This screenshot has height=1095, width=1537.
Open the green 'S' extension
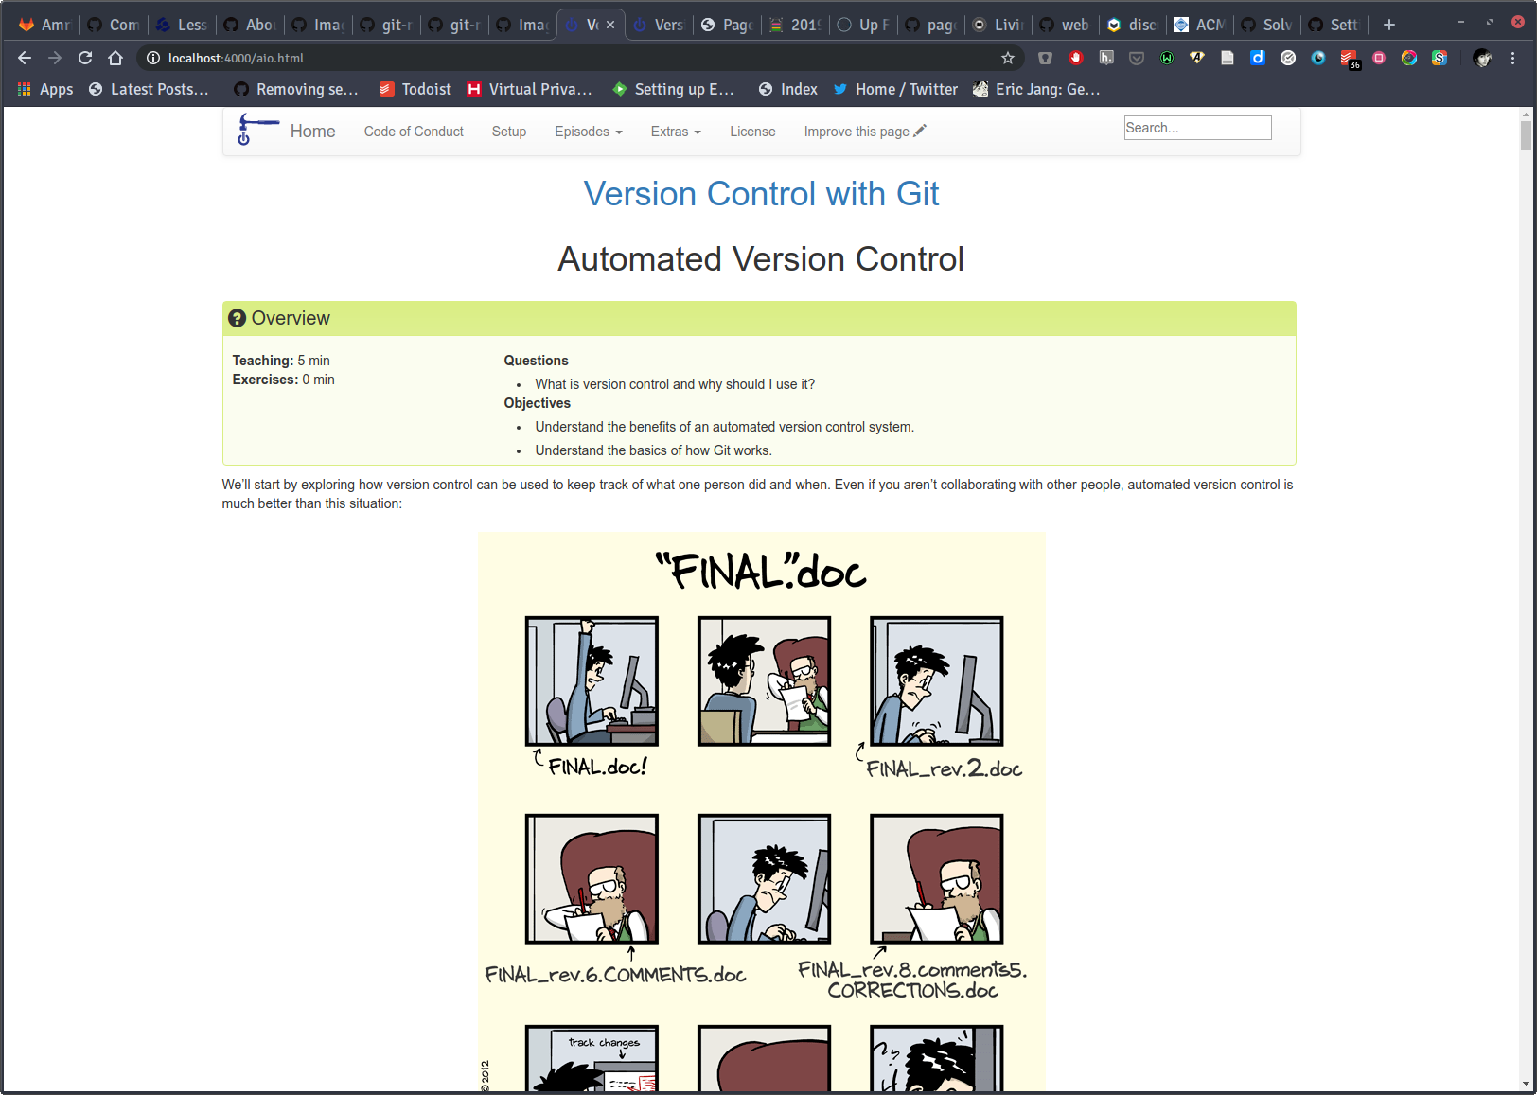[x=1440, y=58]
